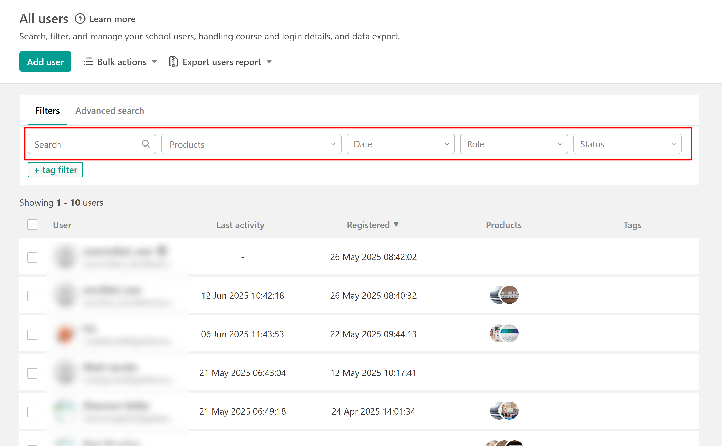The width and height of the screenshot is (722, 446).
Task: Open the Products filter dropdown
Action: click(251, 144)
